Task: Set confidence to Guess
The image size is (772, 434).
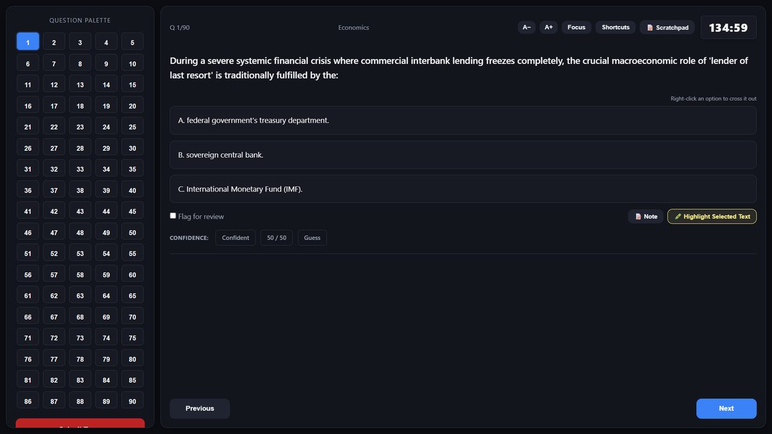Action: coord(312,237)
